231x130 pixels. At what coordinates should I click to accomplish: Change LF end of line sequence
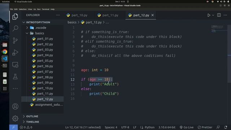tap(135, 127)
